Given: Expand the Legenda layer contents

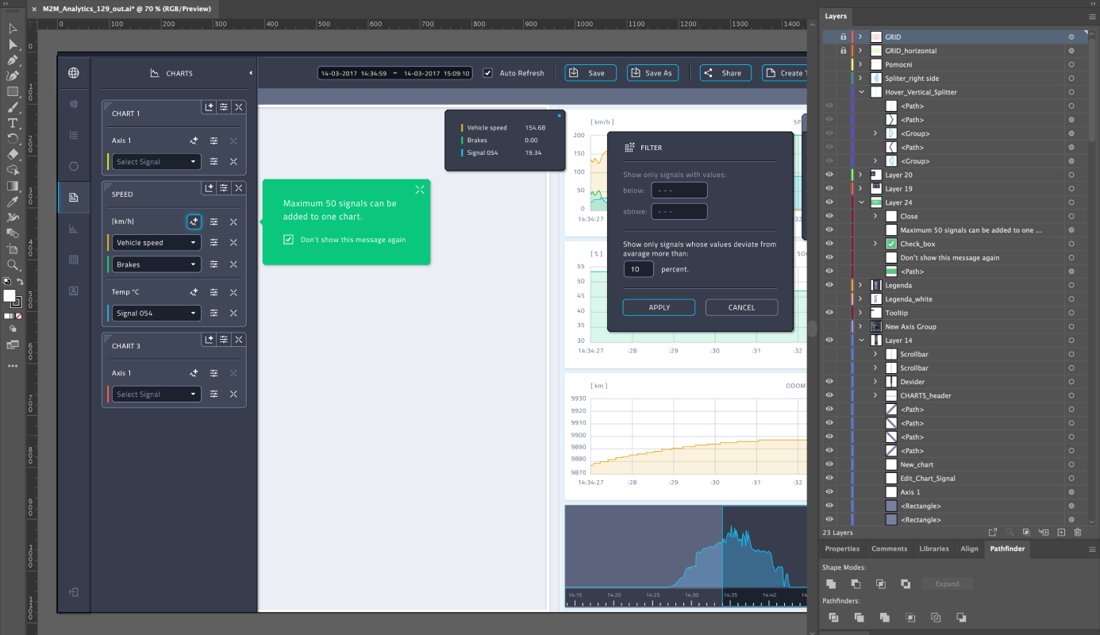Looking at the screenshot, I should [x=860, y=285].
